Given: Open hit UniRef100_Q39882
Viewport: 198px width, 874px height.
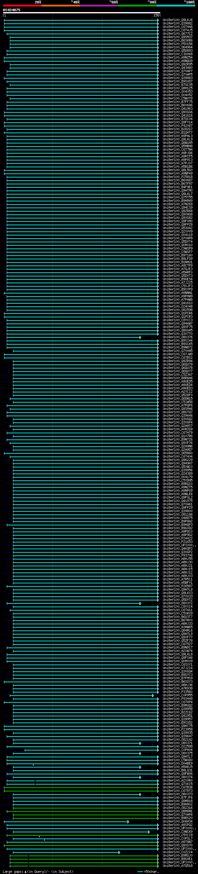Looking at the screenshot, I should (177, 24).
